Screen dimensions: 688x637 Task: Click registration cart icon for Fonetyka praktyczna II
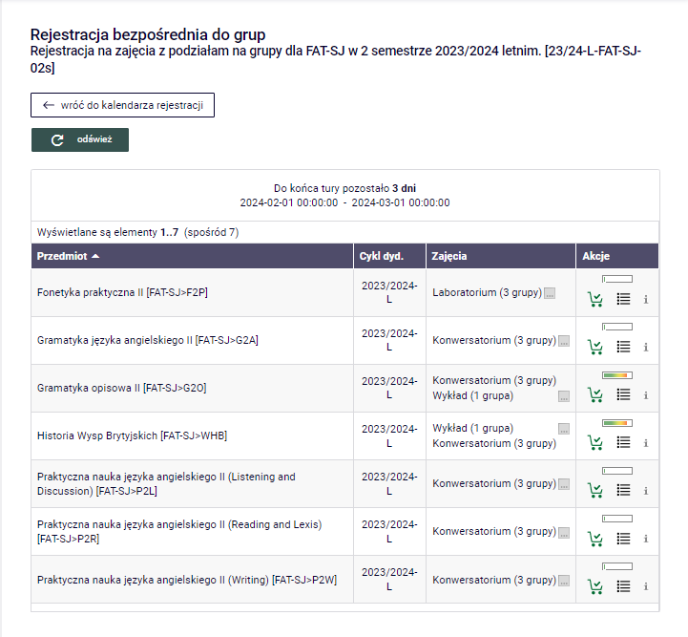point(595,299)
